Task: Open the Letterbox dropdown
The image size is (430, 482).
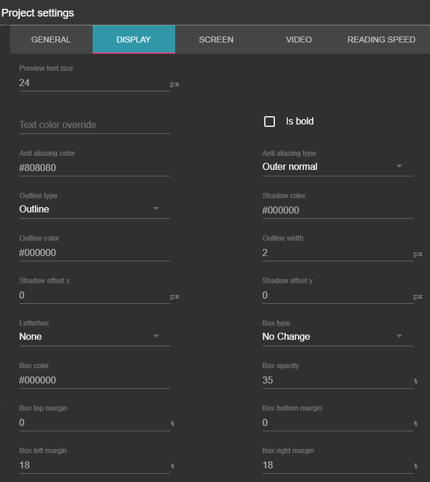Action: [x=94, y=337]
